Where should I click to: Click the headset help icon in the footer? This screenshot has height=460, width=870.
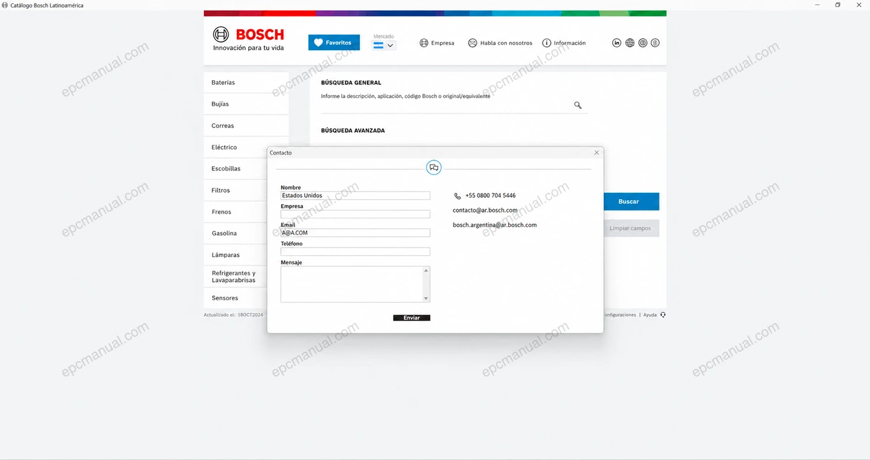tap(663, 315)
